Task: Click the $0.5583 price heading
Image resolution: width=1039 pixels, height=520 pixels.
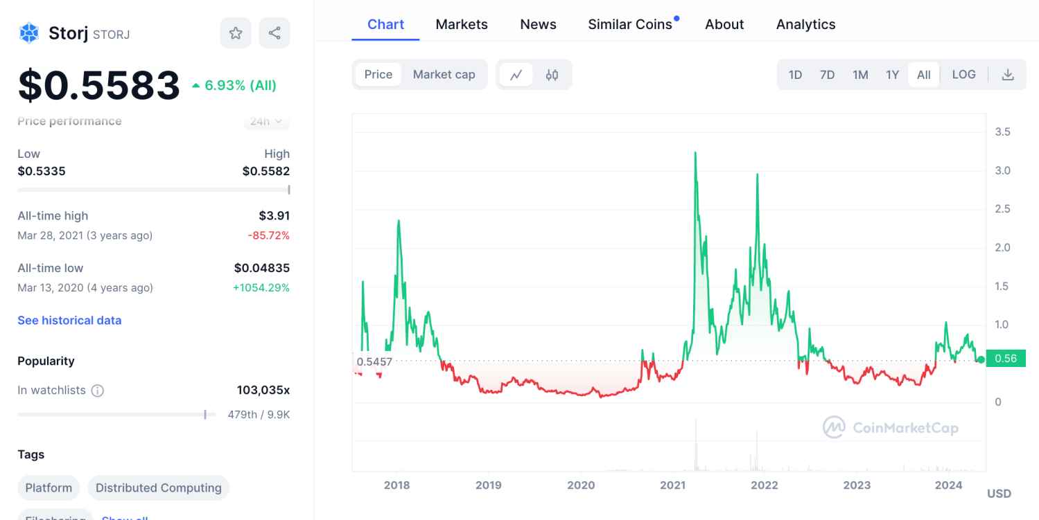Action: tap(99, 85)
